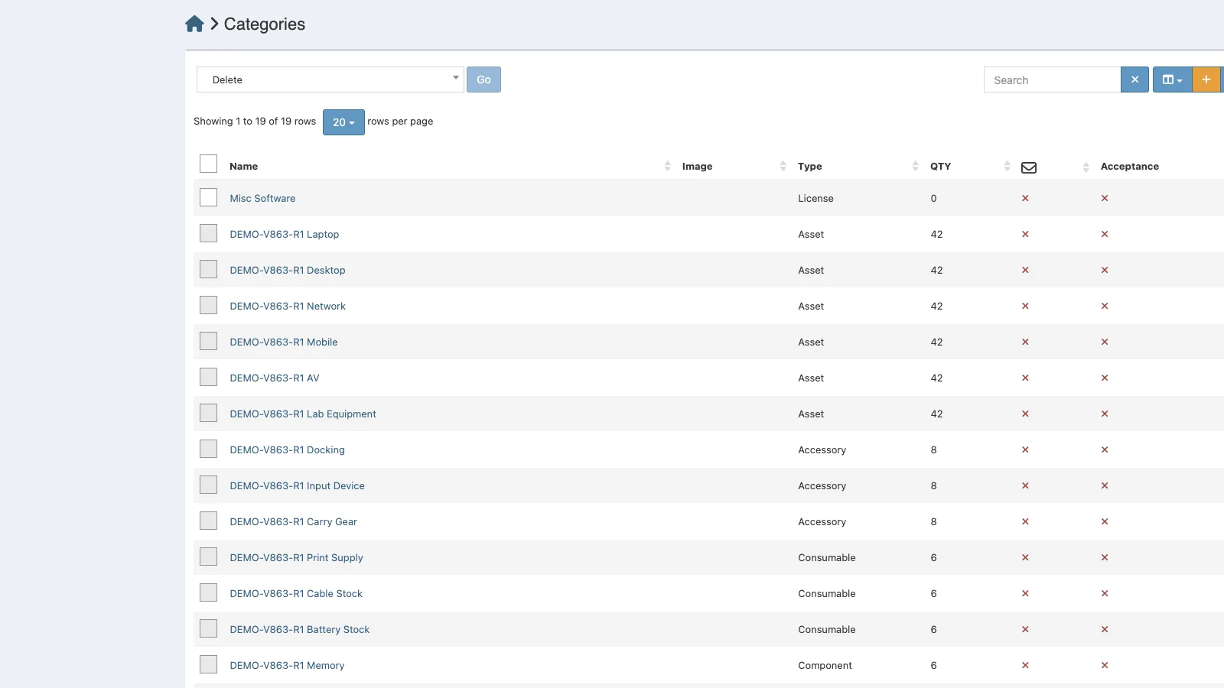Check the DEMO-V863-R1 Print Supply checkbox
This screenshot has height=688, width=1224.
coord(208,557)
